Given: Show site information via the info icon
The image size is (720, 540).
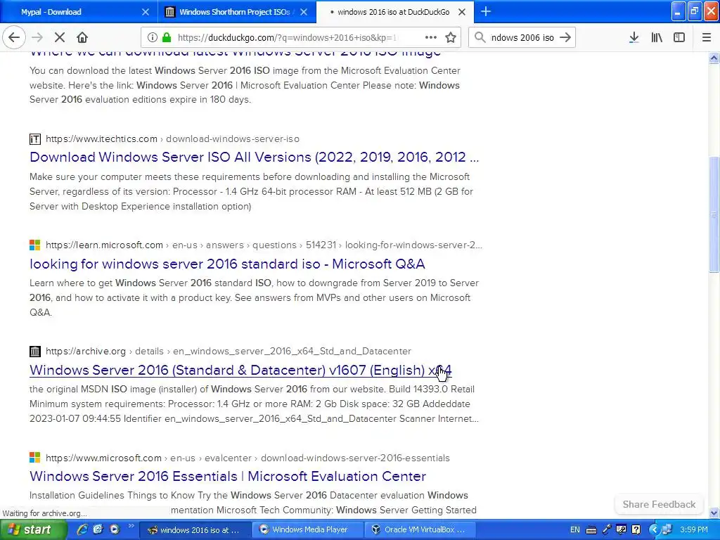Looking at the screenshot, I should pos(153,38).
